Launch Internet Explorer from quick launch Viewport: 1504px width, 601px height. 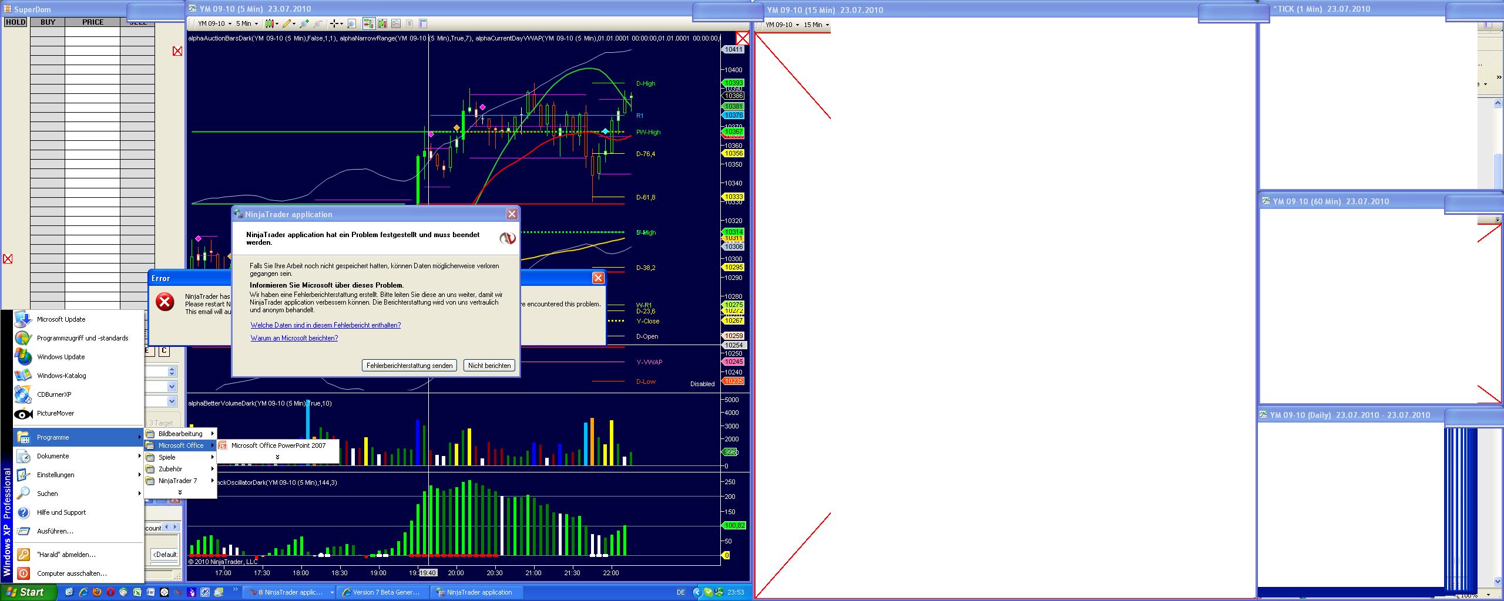click(x=83, y=592)
